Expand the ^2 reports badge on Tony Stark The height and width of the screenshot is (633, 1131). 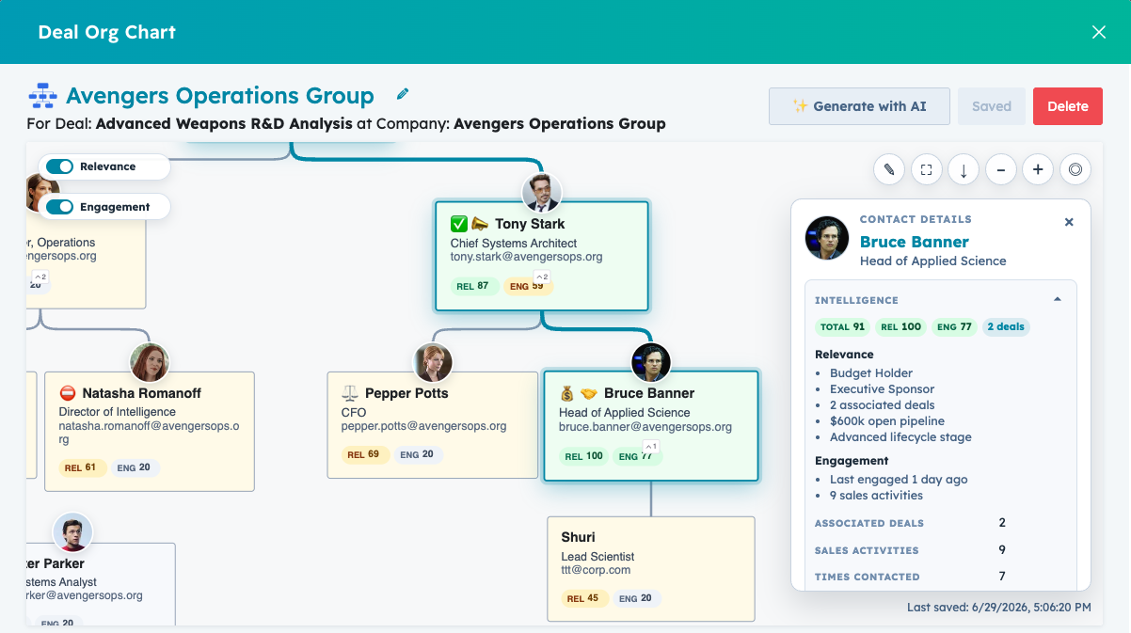click(x=541, y=277)
